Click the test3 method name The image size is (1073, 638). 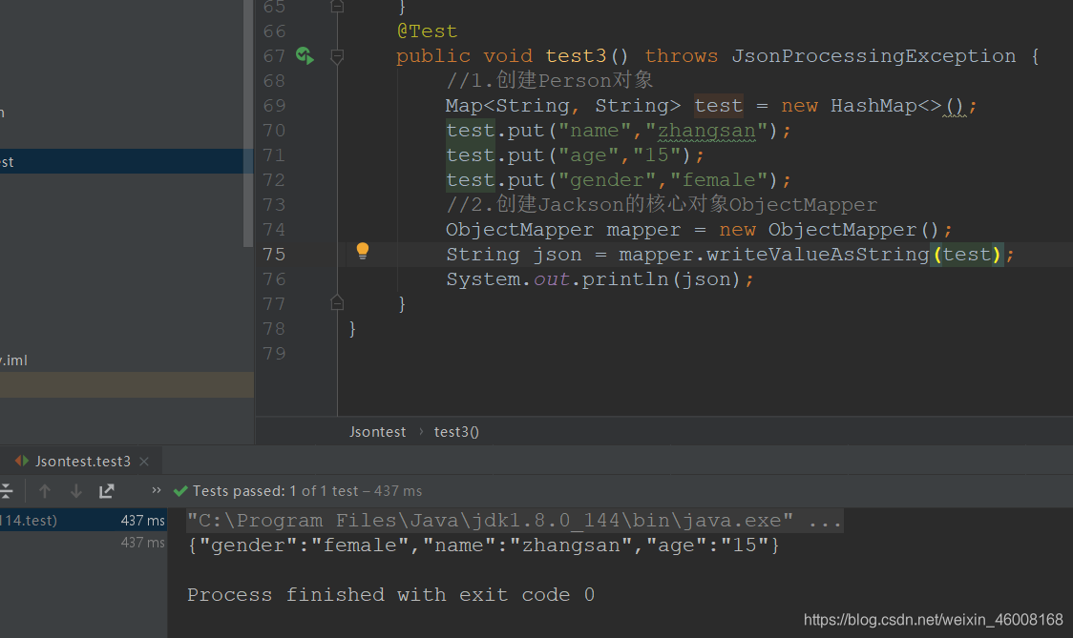[x=577, y=56]
